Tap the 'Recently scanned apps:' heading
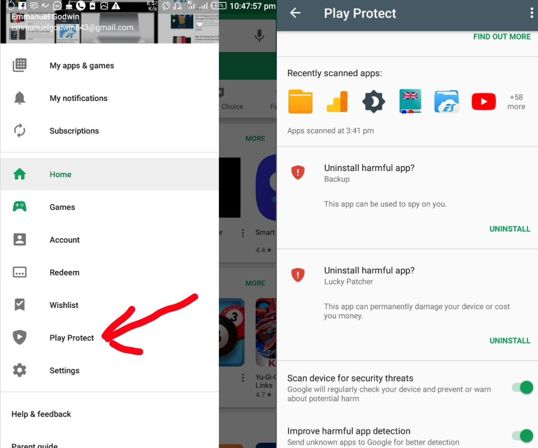 click(335, 73)
